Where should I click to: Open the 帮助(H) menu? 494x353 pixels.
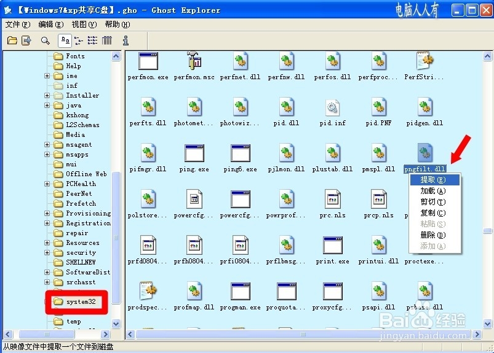tap(118, 24)
